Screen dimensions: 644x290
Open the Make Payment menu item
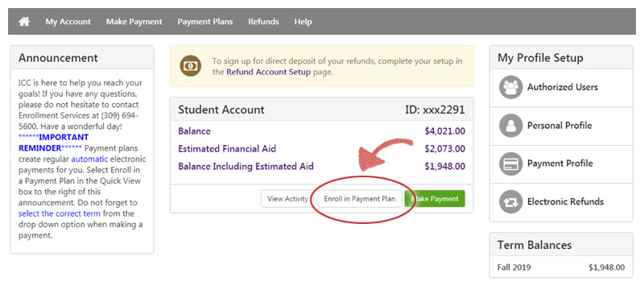(134, 22)
